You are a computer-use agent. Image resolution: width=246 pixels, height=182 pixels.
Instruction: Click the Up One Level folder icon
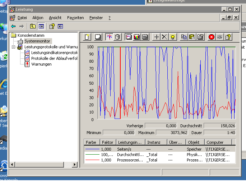33,26
